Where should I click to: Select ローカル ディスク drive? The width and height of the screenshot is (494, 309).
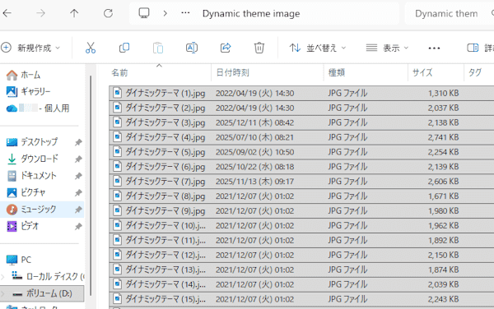(48, 276)
